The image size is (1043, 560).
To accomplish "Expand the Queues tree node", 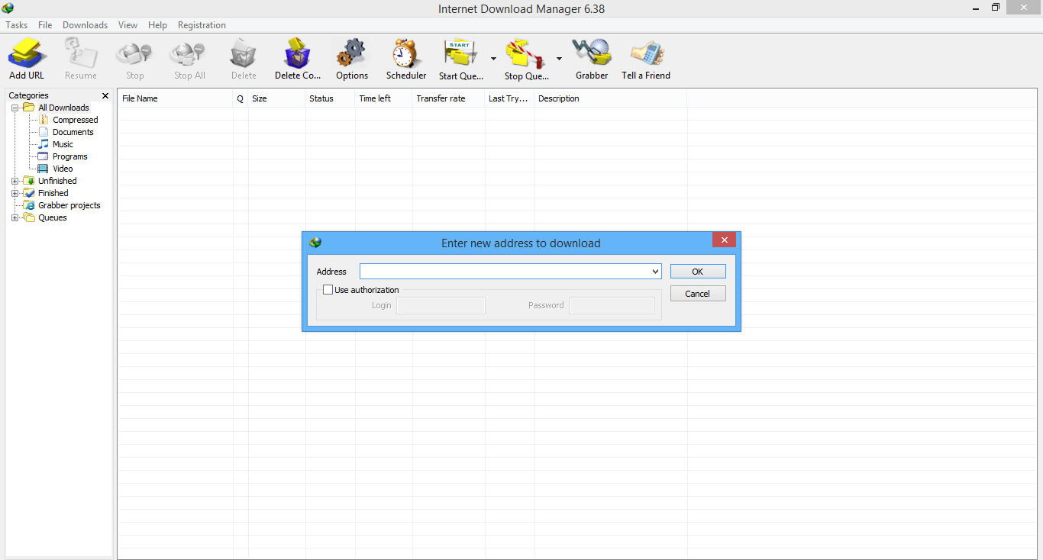I will point(15,217).
